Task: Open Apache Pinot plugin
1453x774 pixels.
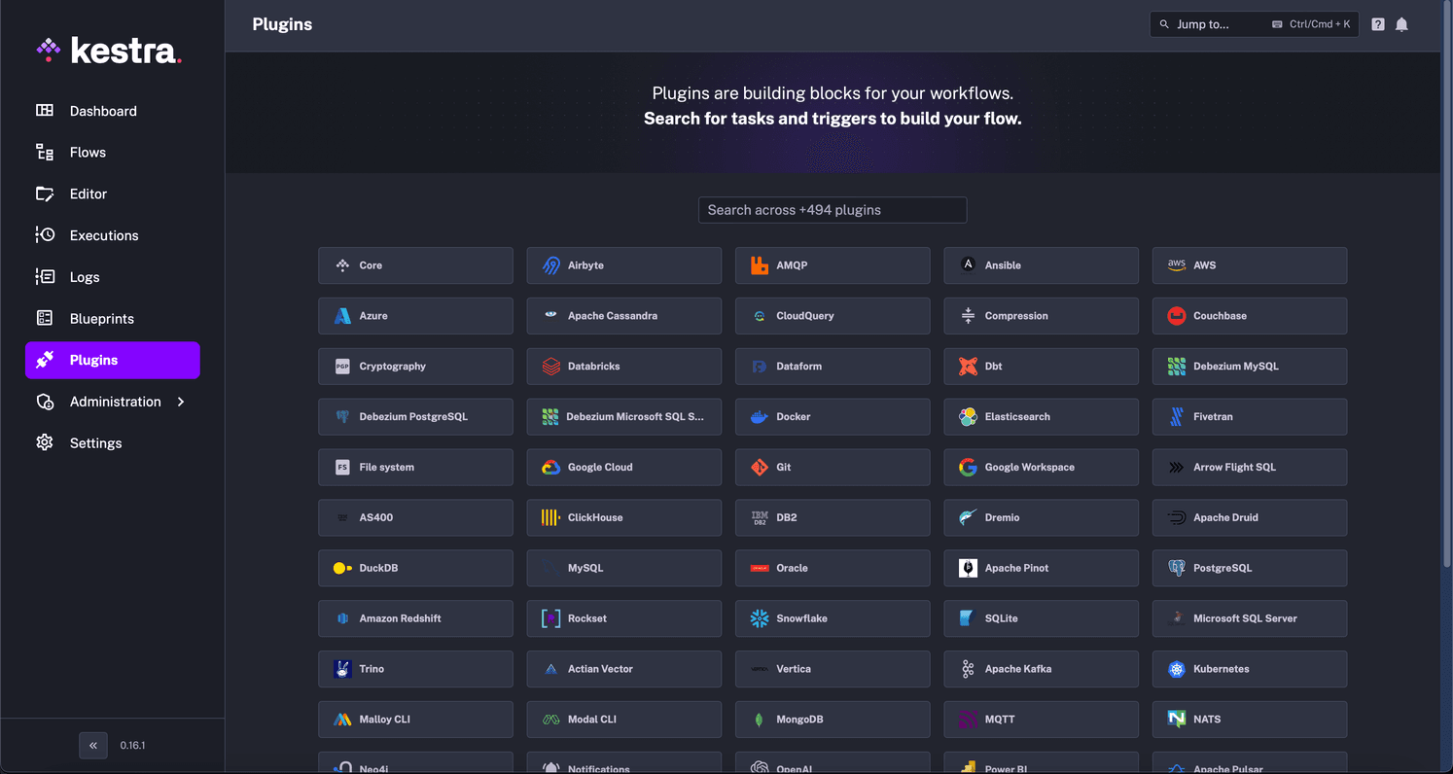Action: [1041, 569]
